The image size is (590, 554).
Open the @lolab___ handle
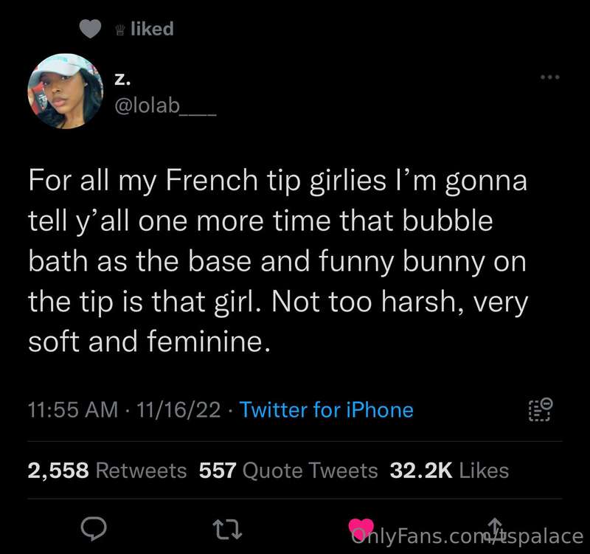[x=165, y=105]
